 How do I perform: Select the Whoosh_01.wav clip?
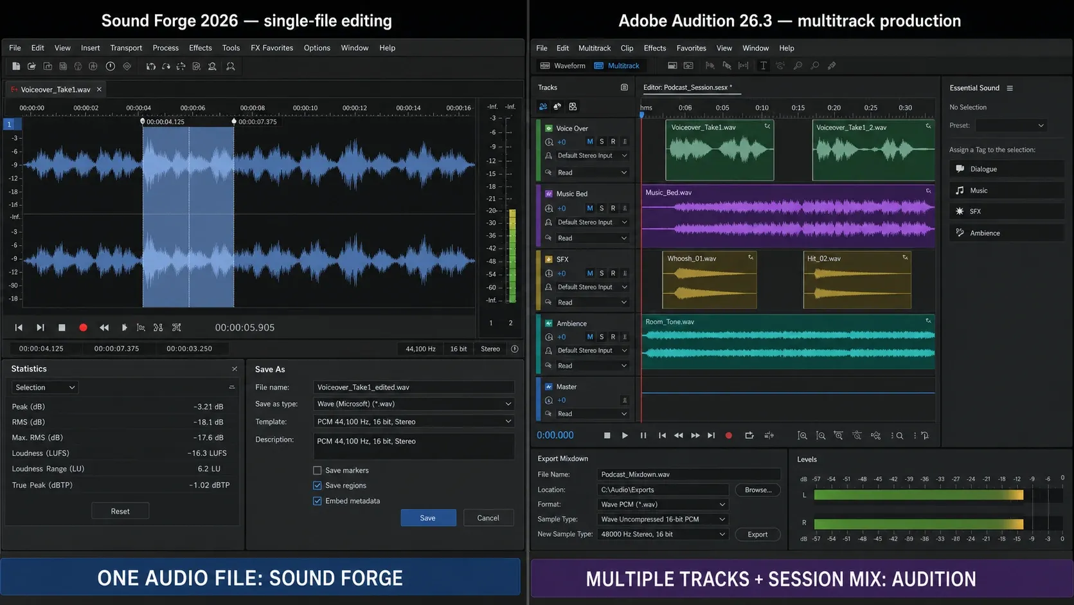pos(710,280)
